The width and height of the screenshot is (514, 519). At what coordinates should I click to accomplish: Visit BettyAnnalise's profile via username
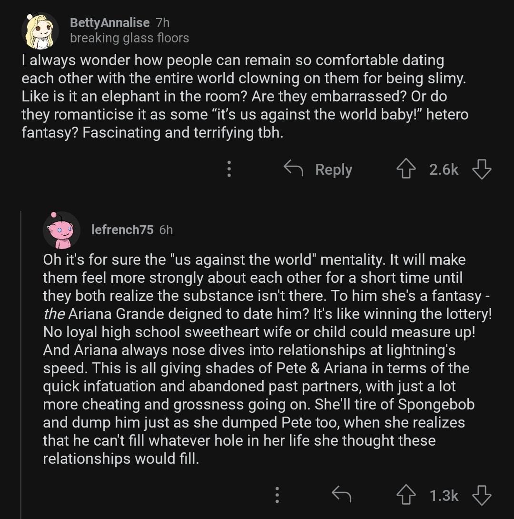click(x=109, y=22)
